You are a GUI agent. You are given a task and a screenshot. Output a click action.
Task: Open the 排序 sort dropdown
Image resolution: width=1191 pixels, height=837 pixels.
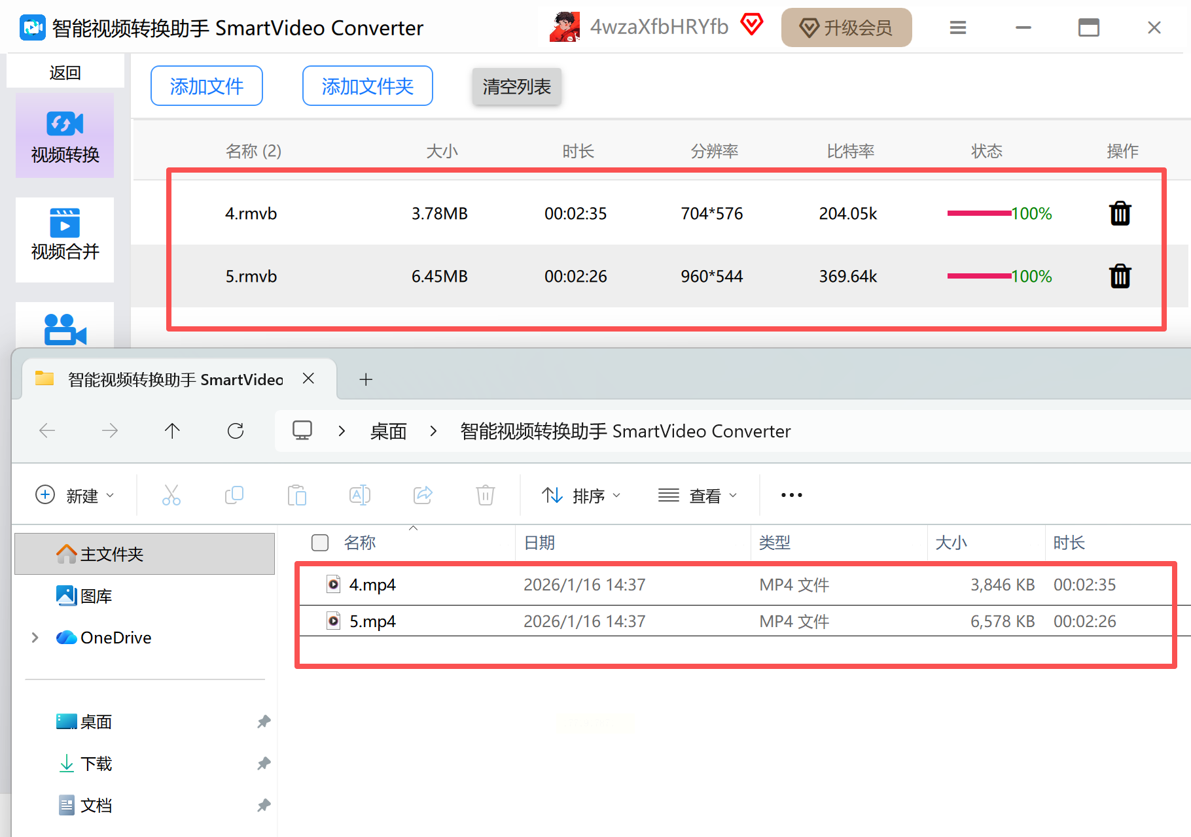pos(581,496)
